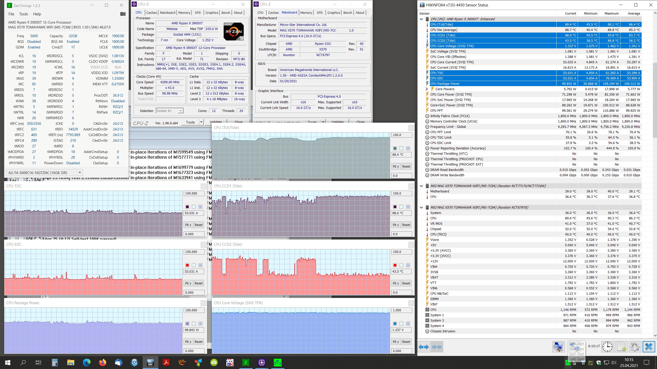Viewport: 657px width, 369px height.
Task: Open HWiNFO system summary monitor icon
Action: (x=558, y=347)
